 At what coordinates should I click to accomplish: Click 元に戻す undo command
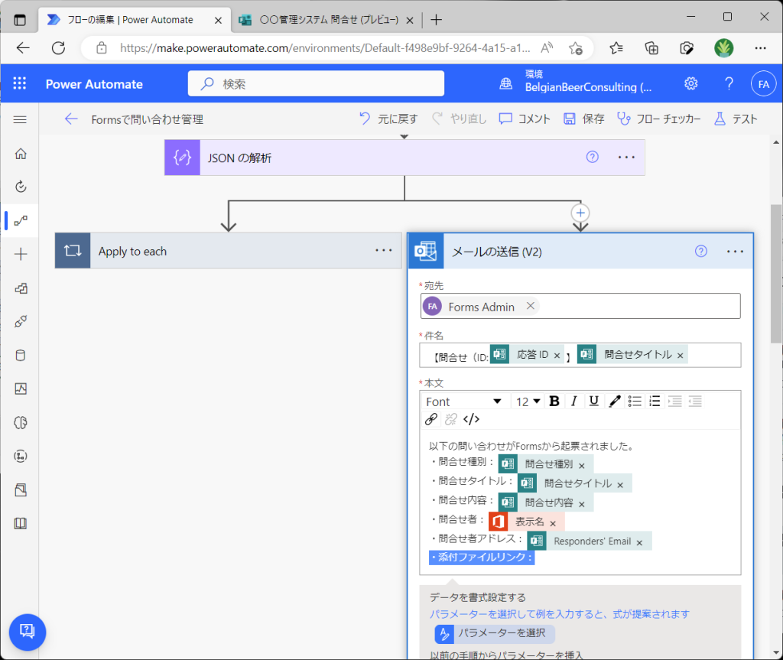tap(388, 119)
